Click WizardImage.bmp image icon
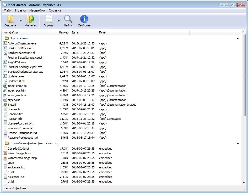Viewport: 248px width, 193px height. tap(5, 153)
